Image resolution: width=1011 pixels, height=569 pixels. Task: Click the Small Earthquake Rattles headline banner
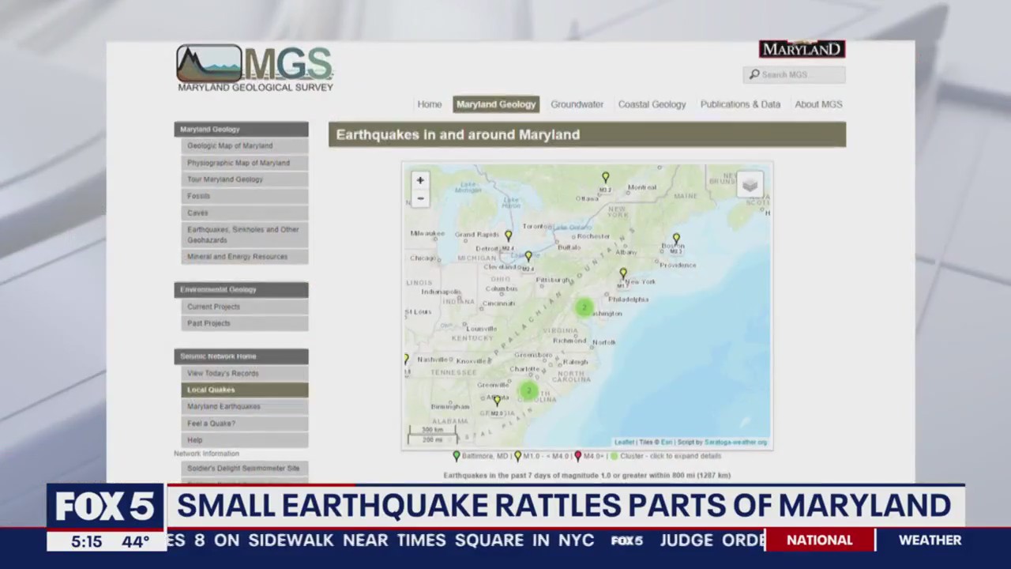point(564,506)
